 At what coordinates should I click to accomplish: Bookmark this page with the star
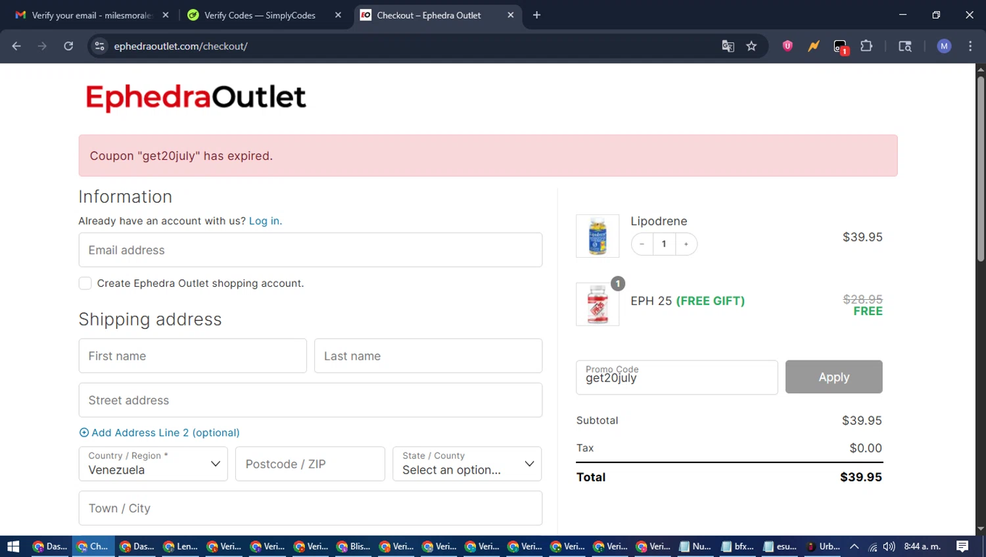(x=751, y=46)
